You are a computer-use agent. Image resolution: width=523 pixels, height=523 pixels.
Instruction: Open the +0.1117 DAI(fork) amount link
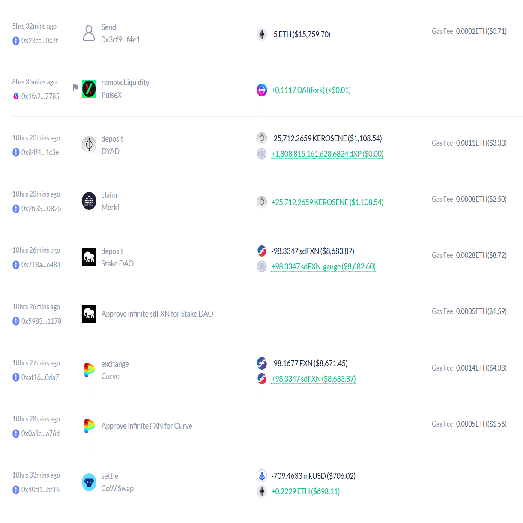(x=311, y=90)
